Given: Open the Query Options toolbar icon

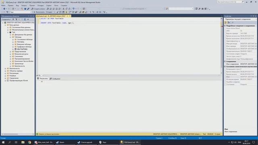Looking at the screenshot, I should click(63, 12).
